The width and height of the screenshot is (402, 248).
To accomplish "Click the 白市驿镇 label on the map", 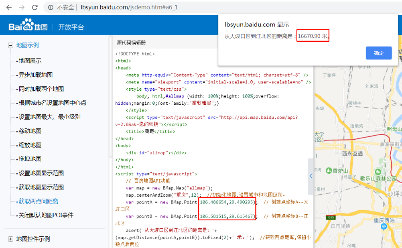I will tap(340, 226).
